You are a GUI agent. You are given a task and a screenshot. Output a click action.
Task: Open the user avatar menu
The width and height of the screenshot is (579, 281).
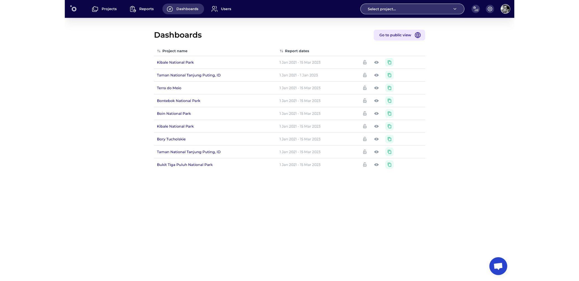click(x=505, y=9)
